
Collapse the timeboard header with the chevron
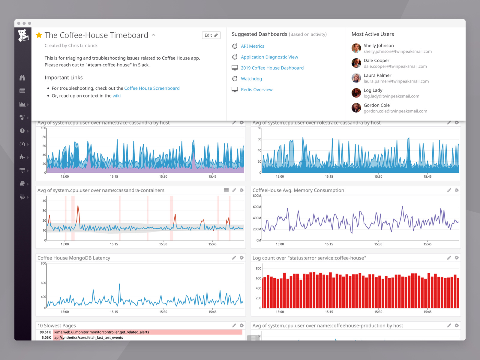tap(153, 35)
